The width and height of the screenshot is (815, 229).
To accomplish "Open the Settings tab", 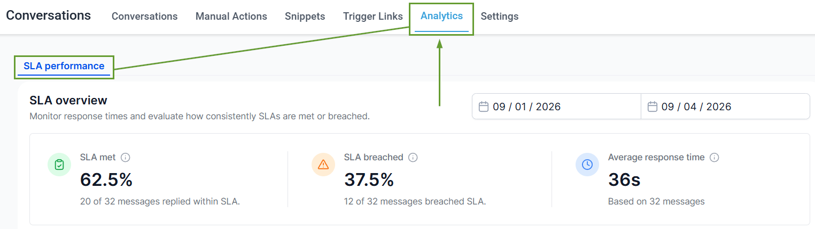I will (x=500, y=17).
